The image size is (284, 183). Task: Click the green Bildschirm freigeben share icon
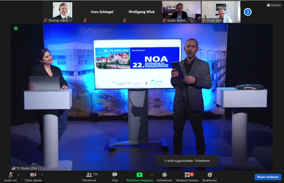click(139, 175)
